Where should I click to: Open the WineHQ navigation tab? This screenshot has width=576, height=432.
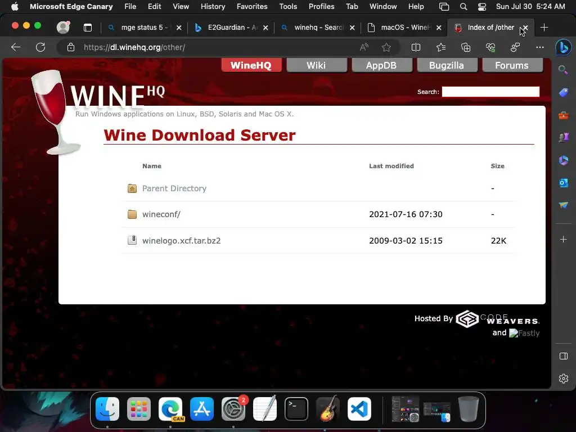(251, 65)
